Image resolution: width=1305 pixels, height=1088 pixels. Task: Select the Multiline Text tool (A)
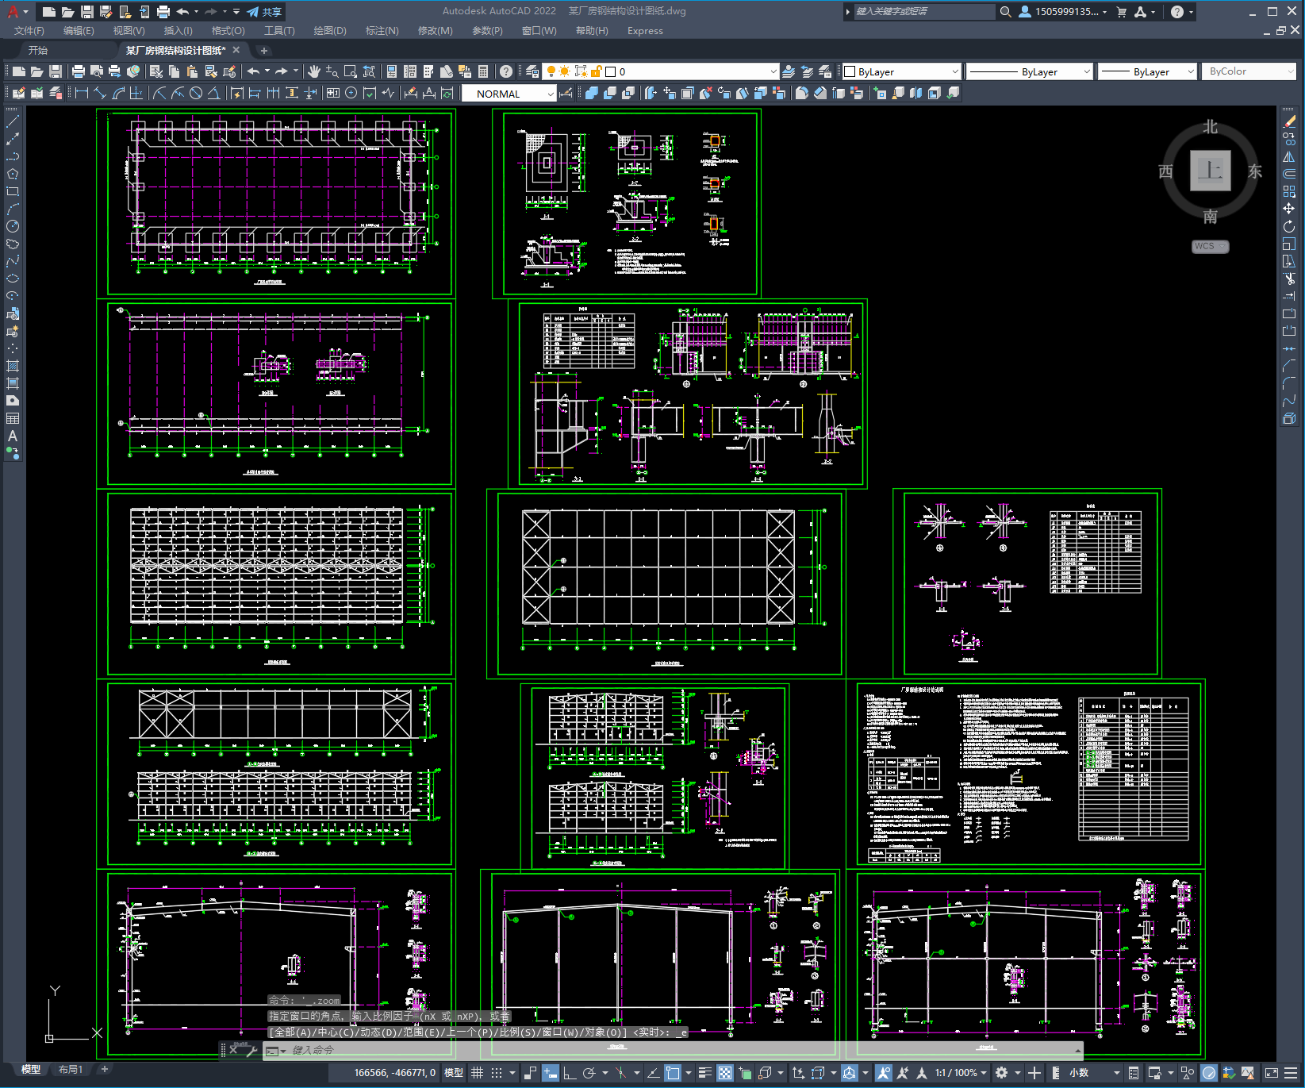pos(13,436)
